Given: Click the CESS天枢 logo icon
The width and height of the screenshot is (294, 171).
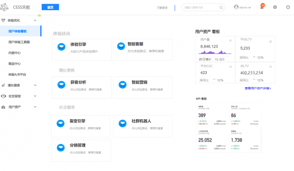Looking at the screenshot, I should [x=4, y=7].
